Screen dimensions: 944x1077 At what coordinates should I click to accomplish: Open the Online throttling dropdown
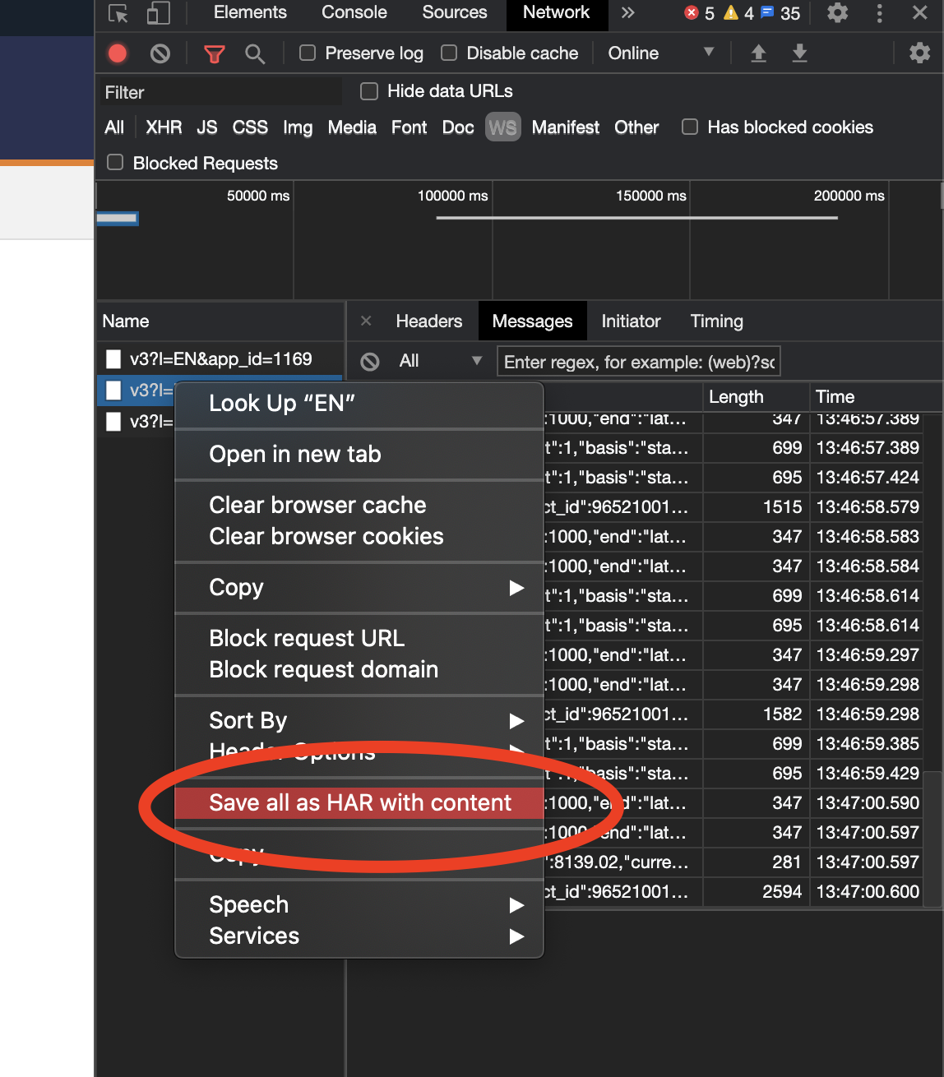[658, 53]
